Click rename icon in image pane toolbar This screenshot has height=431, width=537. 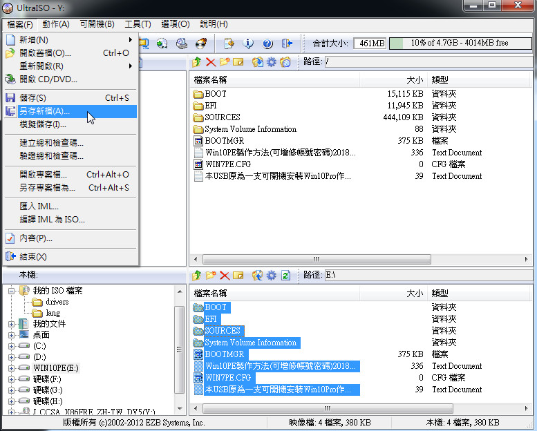pos(238,62)
